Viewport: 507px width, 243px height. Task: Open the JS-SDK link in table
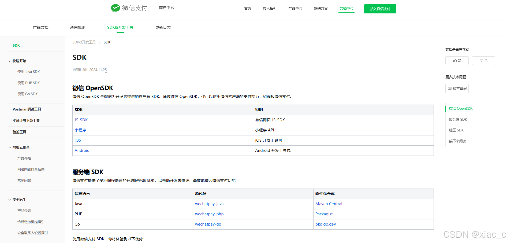(81, 120)
